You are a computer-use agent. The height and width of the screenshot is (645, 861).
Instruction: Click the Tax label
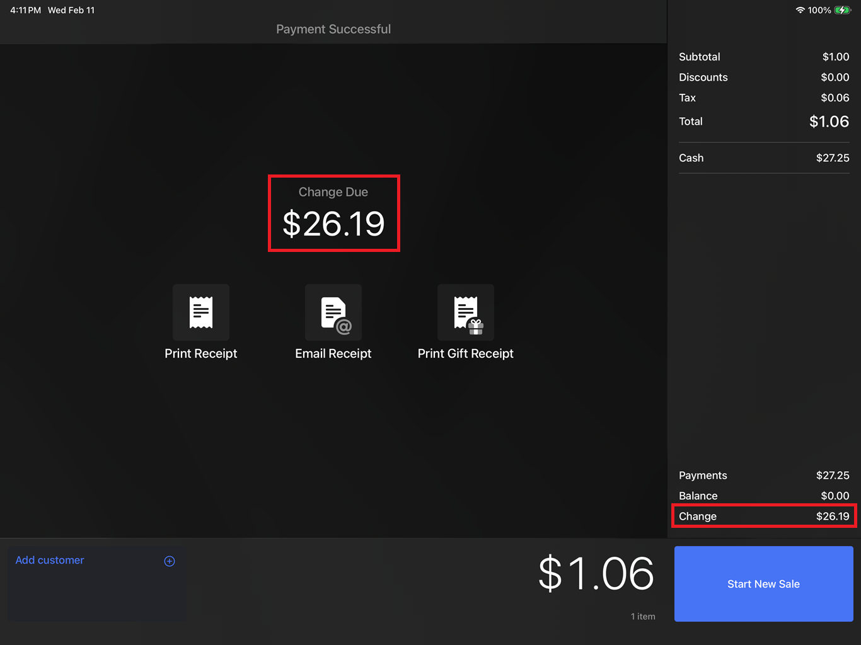tap(688, 98)
